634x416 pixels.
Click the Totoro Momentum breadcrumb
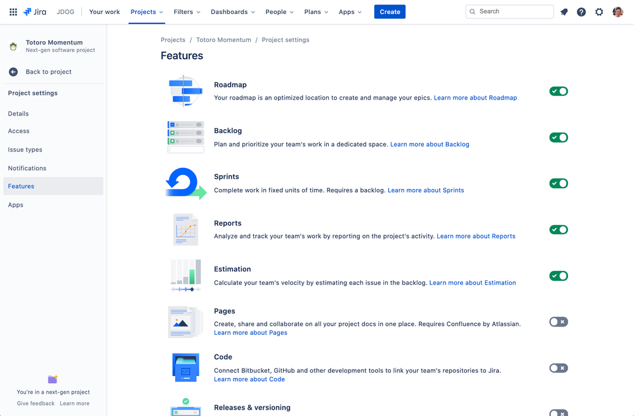[x=223, y=40]
